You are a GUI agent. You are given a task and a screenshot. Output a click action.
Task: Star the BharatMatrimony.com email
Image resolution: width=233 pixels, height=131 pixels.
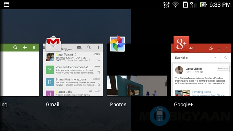click(99, 84)
